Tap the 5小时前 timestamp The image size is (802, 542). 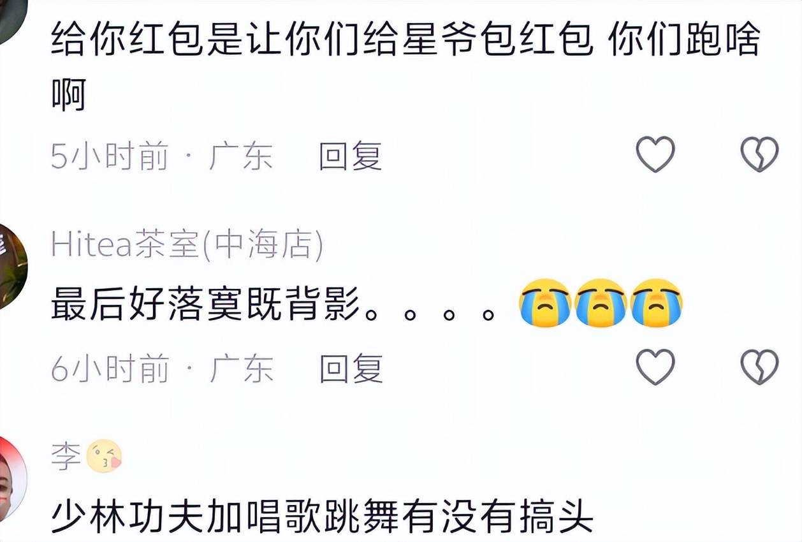coord(109,156)
